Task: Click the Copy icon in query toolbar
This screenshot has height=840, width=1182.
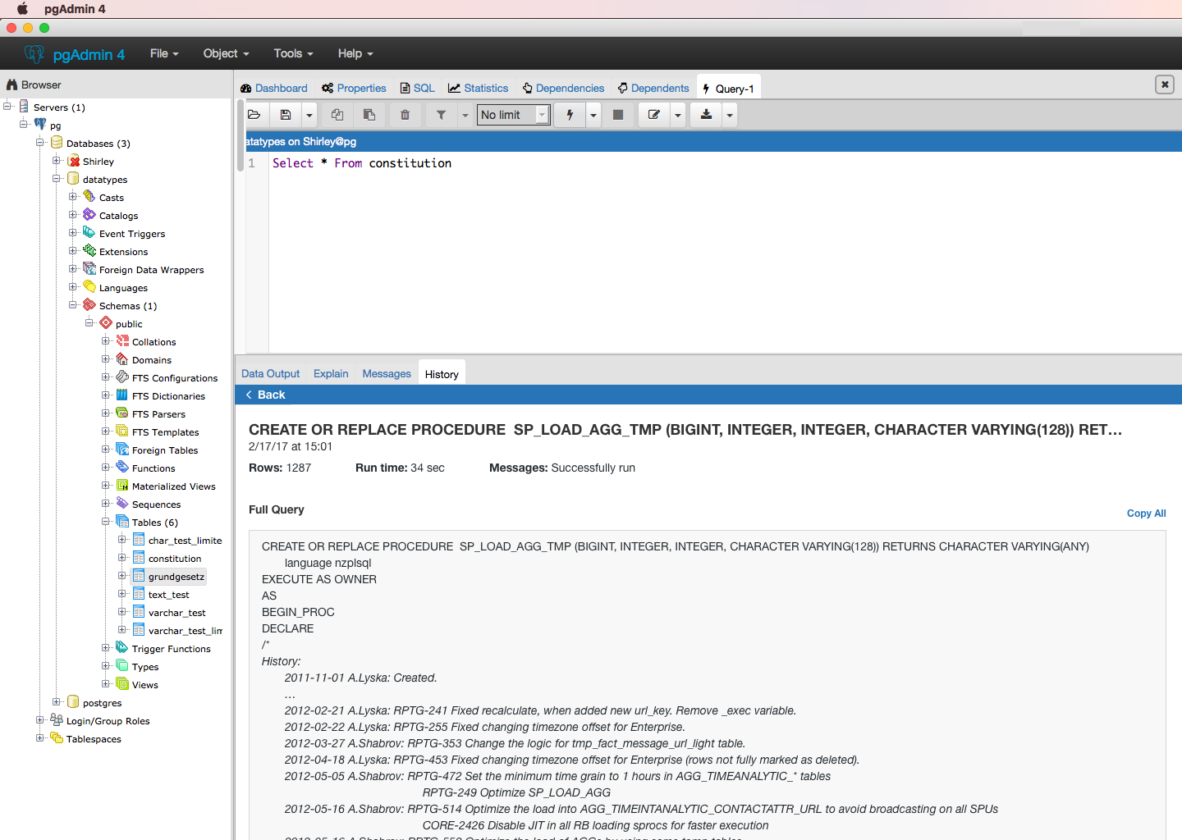Action: point(337,115)
